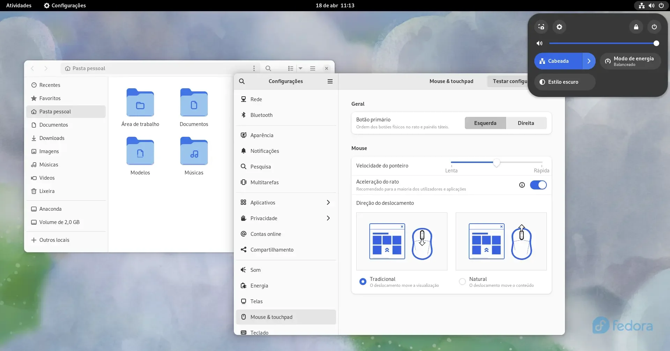Select Natural scroll direction radio
This screenshot has height=351, width=670.
(x=462, y=282)
